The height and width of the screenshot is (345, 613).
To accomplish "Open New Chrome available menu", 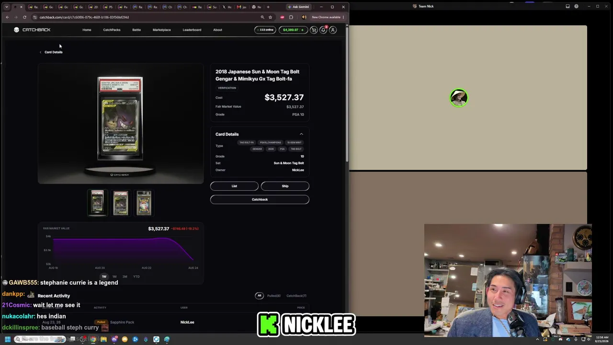I will click(328, 17).
